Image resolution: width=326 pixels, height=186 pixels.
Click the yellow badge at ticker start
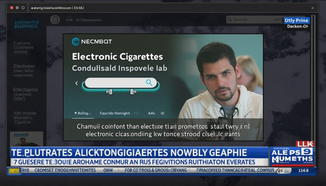click(x=14, y=171)
